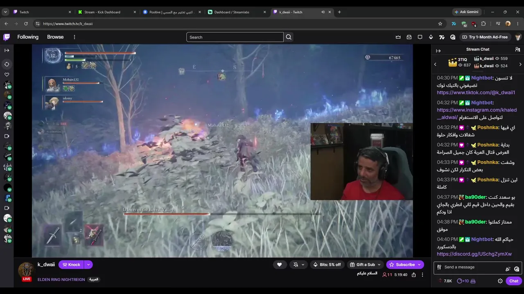Click the Subscribe button

(x=405, y=265)
